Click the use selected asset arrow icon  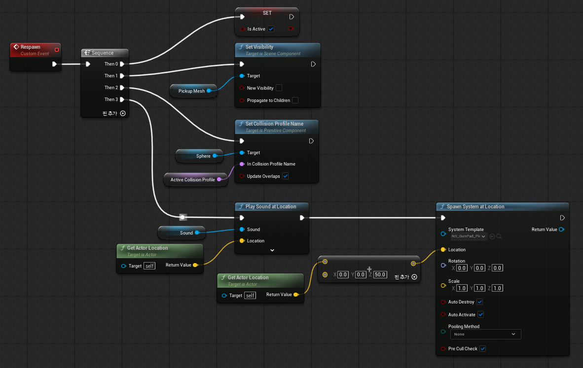492,236
